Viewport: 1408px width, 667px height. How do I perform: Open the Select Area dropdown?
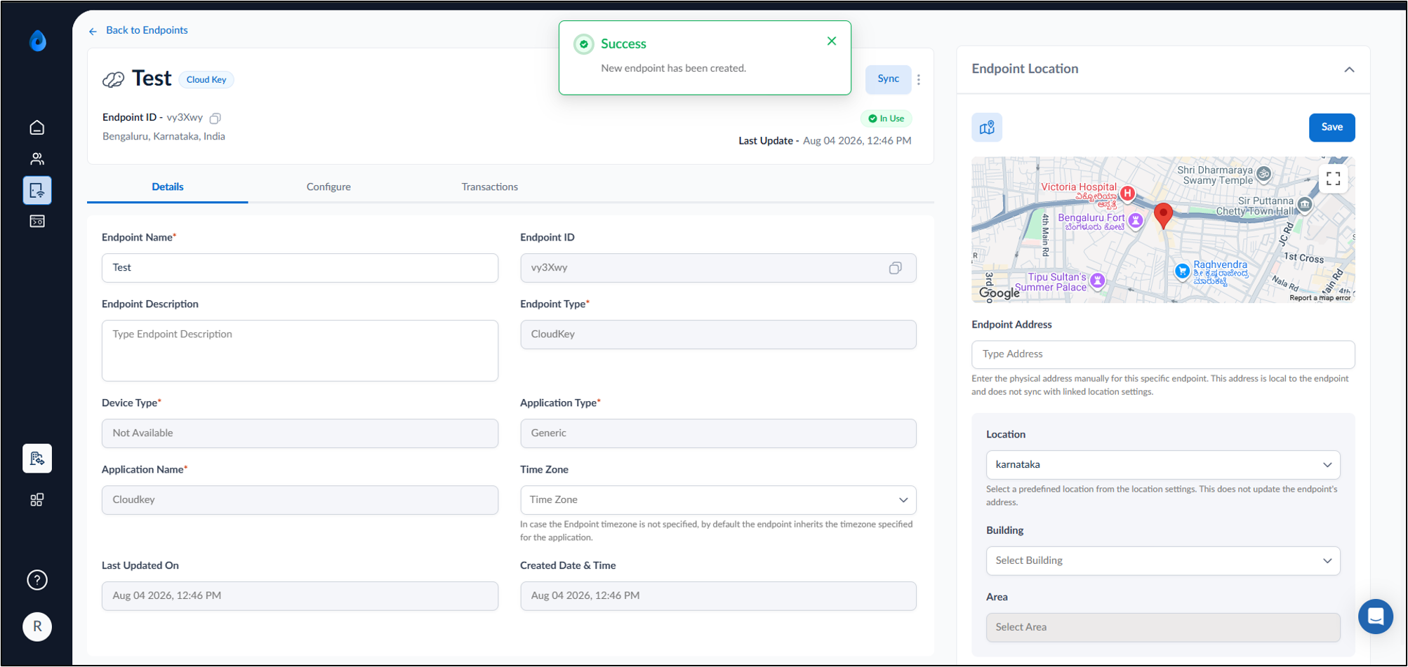(1163, 628)
